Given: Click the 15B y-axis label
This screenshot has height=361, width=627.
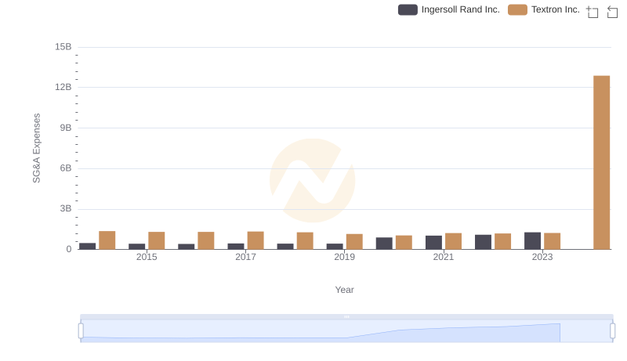Looking at the screenshot, I should (x=63, y=47).
